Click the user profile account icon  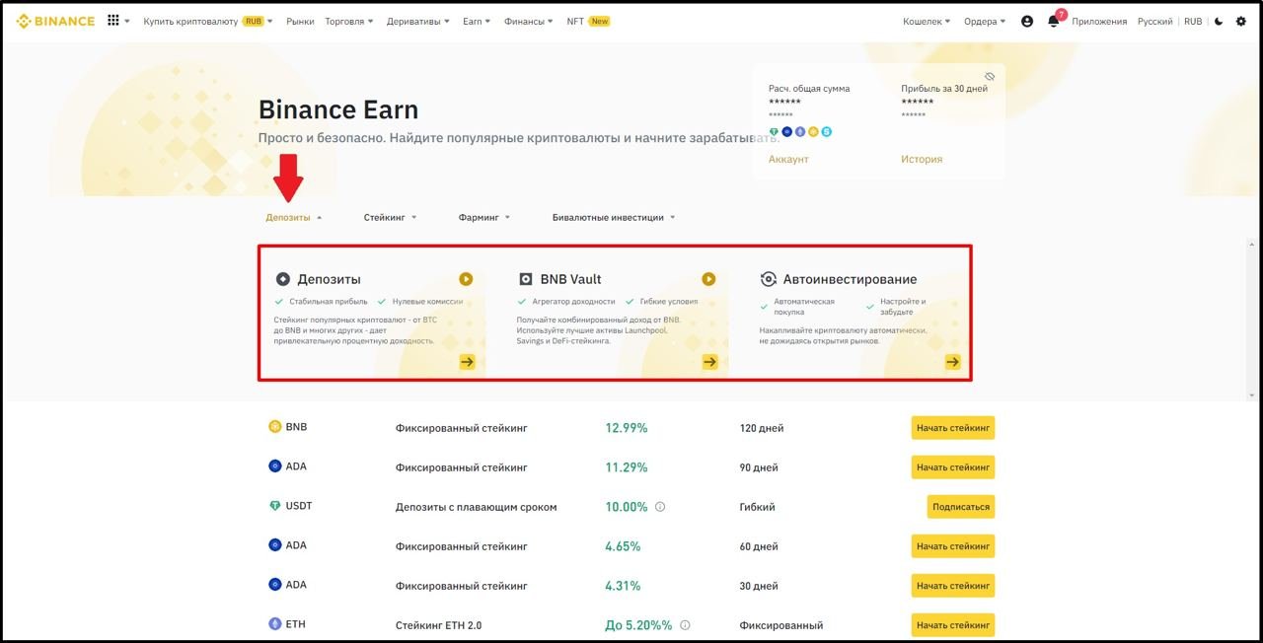click(1027, 21)
